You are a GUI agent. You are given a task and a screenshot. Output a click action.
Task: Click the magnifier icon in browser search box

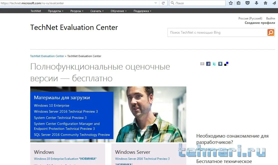pyautogui.click(x=172, y=3)
